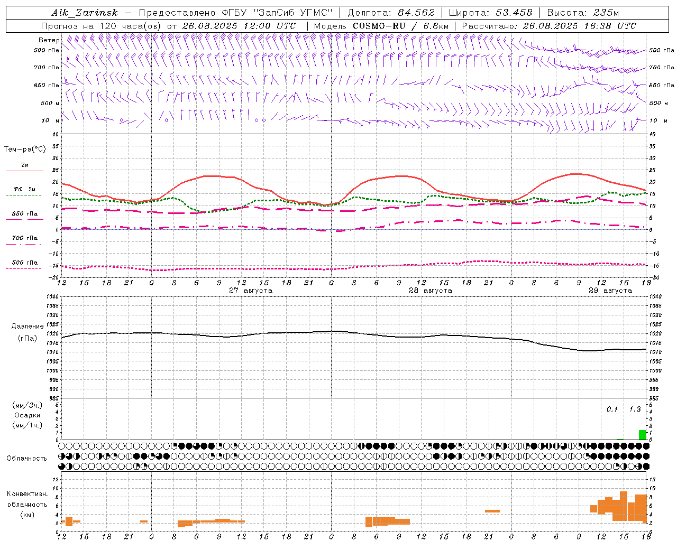This screenshot has height=541, width=677.
Task: Click the tallest orange convective cloud bar
Action: coord(624,506)
